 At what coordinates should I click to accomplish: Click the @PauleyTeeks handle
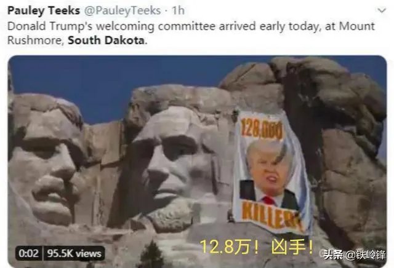[123, 10]
